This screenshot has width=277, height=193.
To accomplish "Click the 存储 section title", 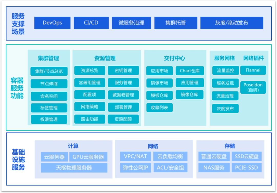I will point(230,146).
